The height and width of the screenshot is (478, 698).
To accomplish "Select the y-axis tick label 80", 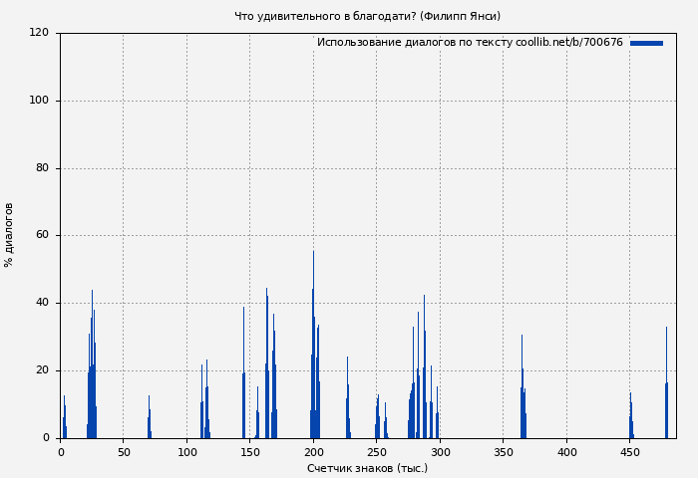I will pyautogui.click(x=42, y=168).
